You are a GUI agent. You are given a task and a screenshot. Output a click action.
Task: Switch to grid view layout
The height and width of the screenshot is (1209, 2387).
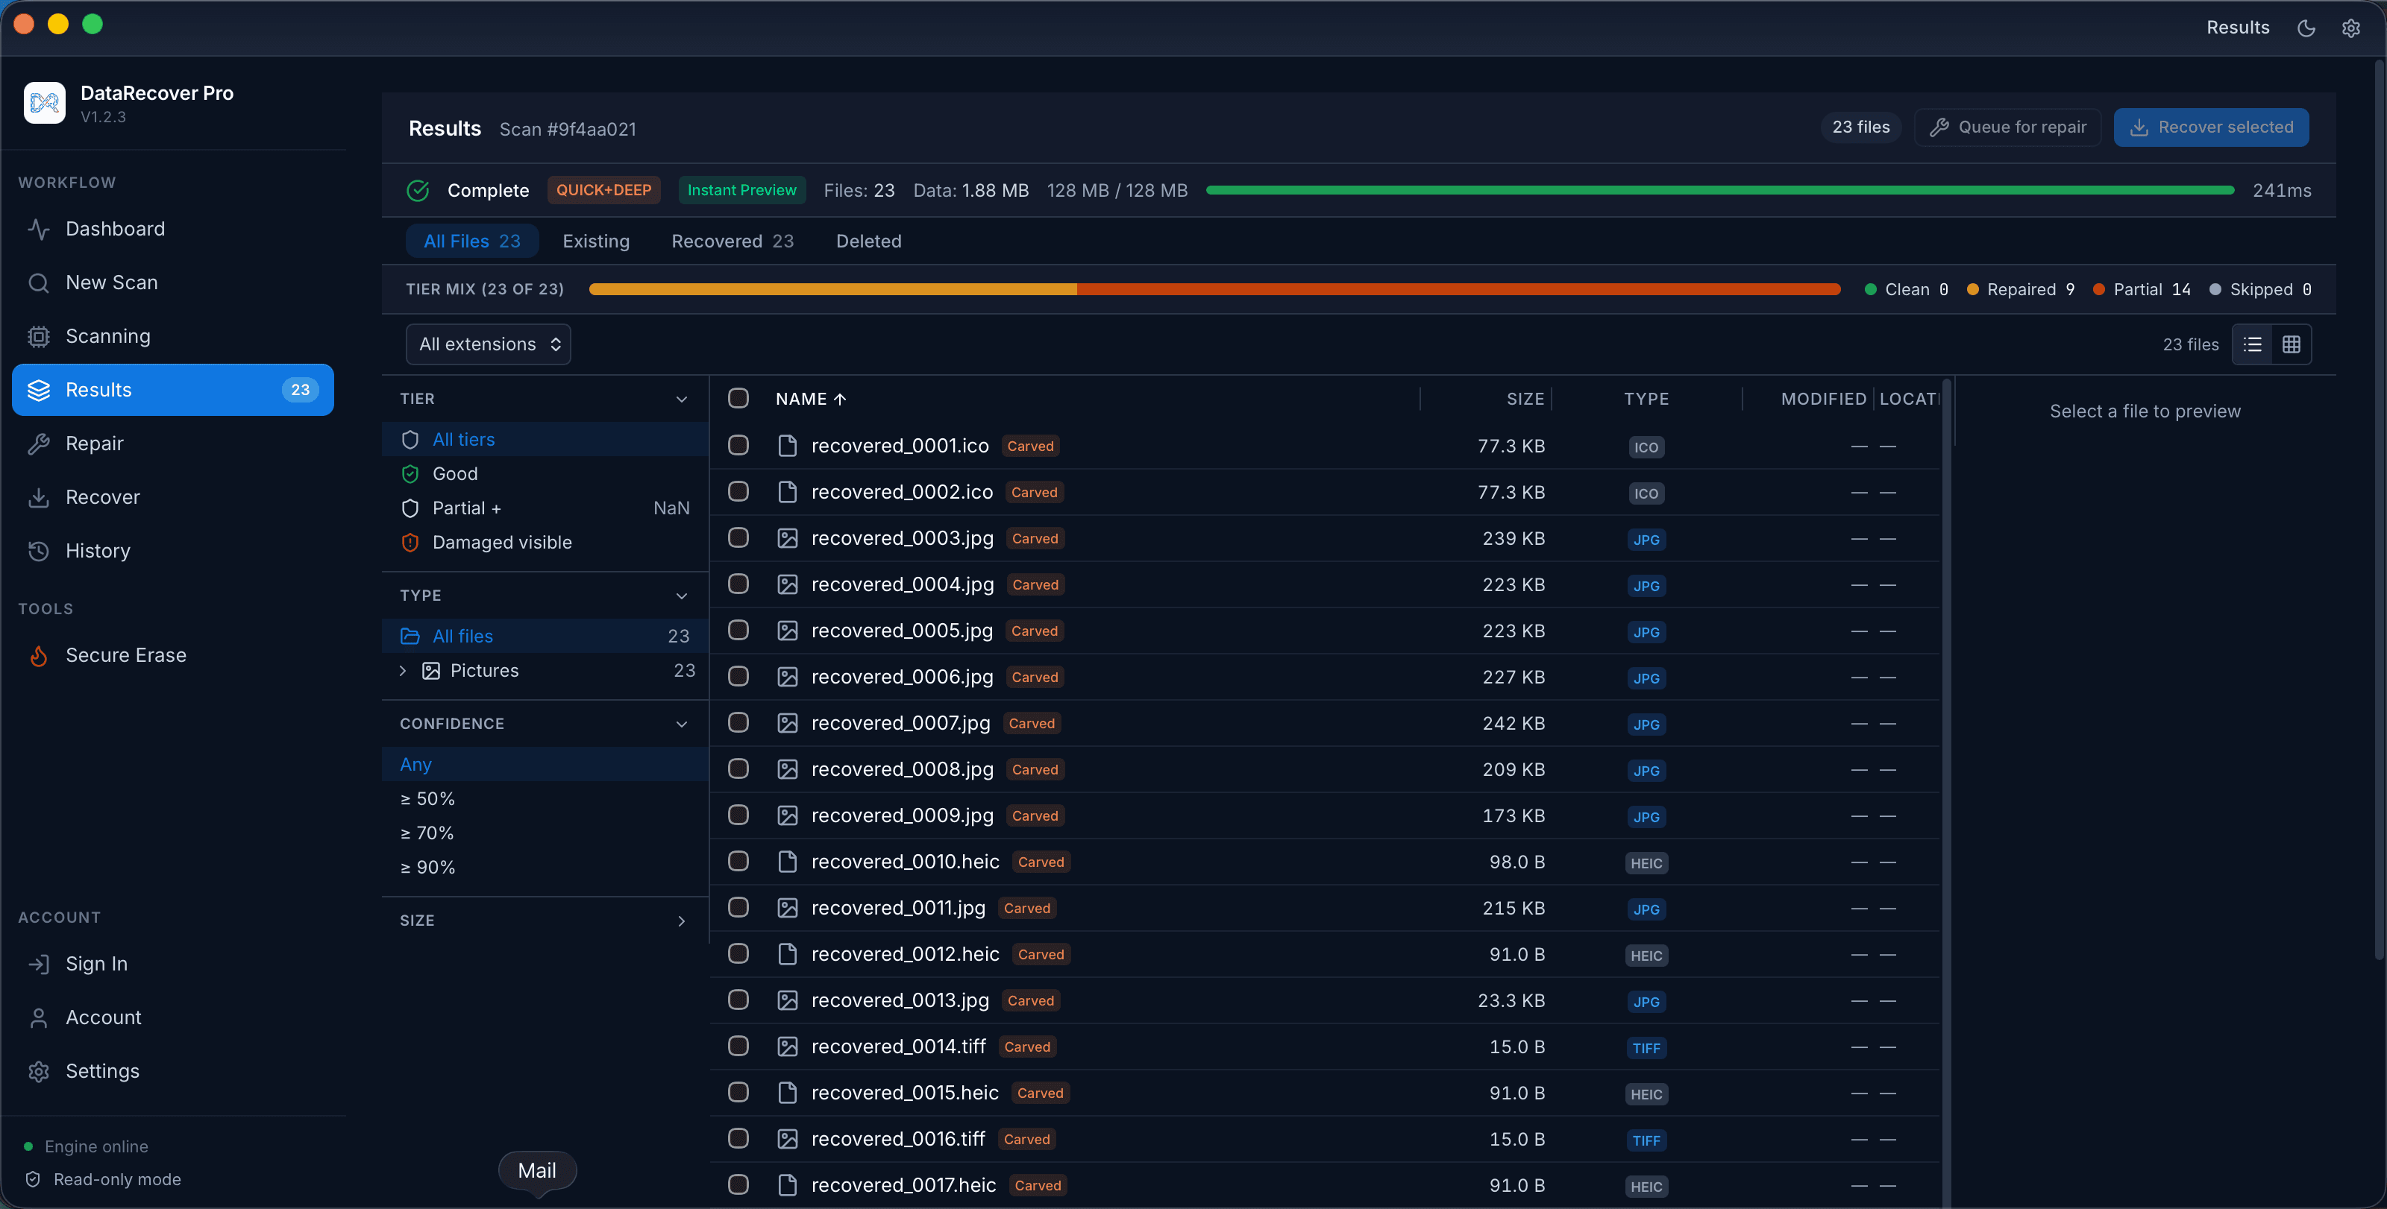2292,344
